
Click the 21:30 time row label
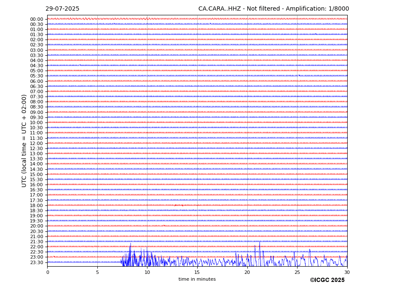point(37,242)
